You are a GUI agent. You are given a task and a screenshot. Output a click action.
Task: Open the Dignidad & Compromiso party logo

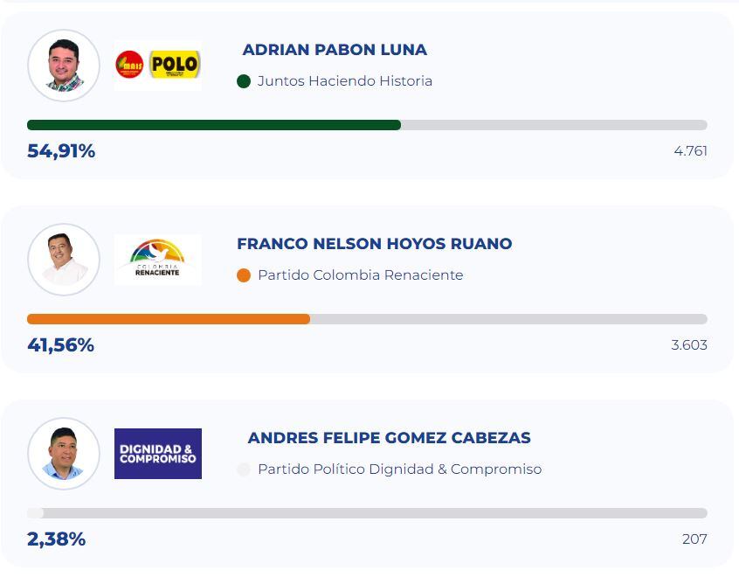(x=157, y=453)
